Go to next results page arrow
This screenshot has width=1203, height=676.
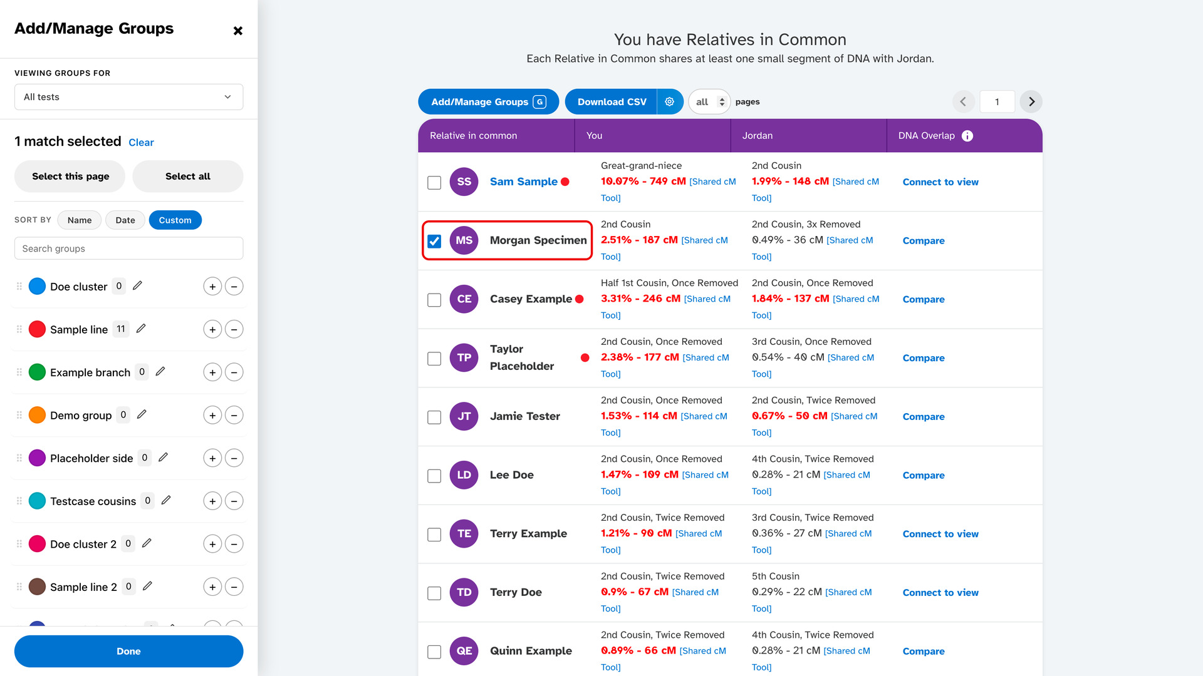(1031, 101)
